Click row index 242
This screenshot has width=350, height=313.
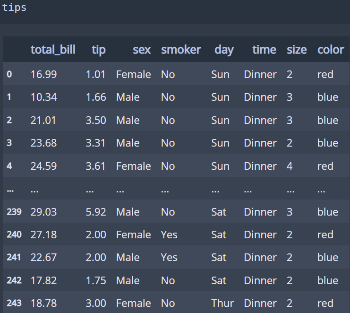click(x=14, y=280)
